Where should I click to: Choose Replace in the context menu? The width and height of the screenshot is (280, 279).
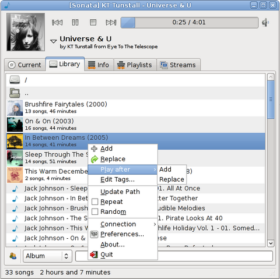coord(123,159)
